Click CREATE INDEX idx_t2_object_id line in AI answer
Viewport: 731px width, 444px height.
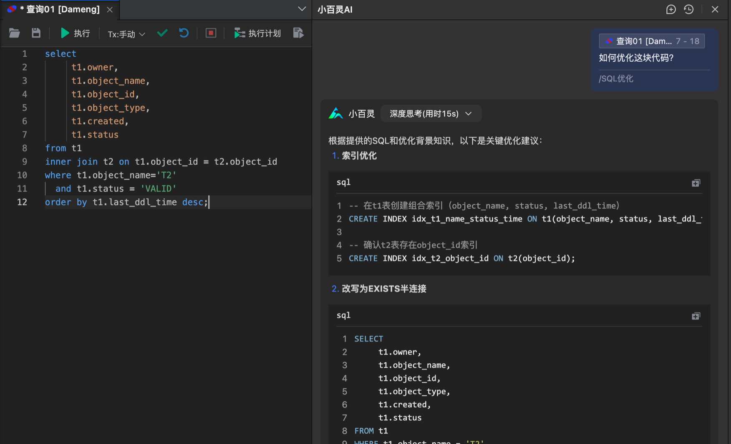(462, 258)
